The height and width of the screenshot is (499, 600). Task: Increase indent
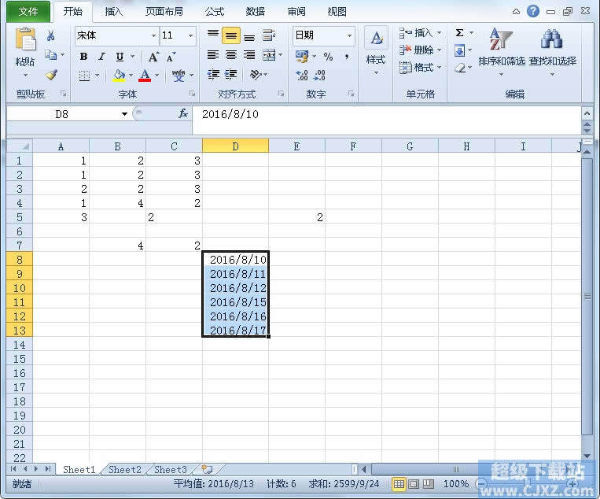click(230, 74)
